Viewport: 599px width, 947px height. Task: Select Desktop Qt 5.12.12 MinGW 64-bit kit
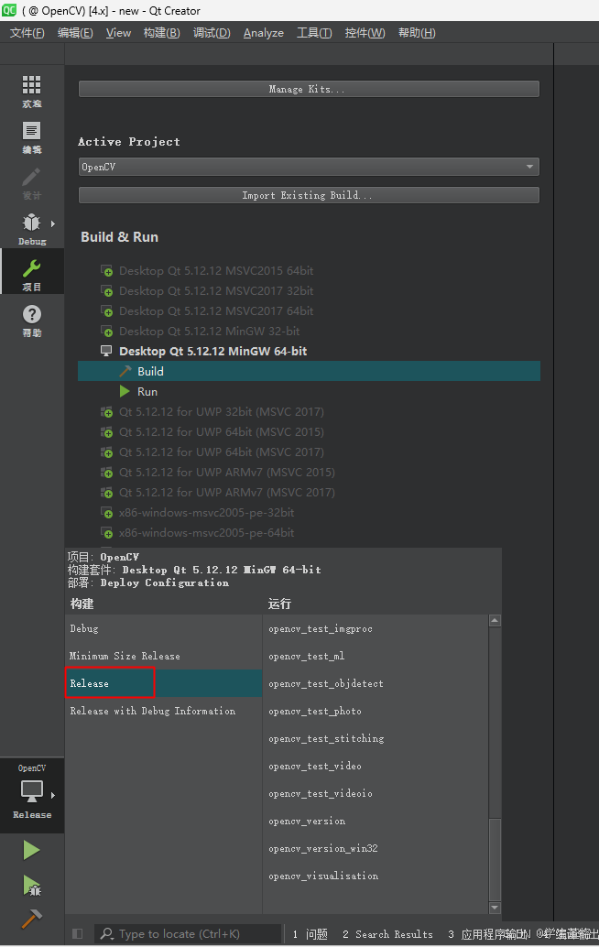point(212,351)
